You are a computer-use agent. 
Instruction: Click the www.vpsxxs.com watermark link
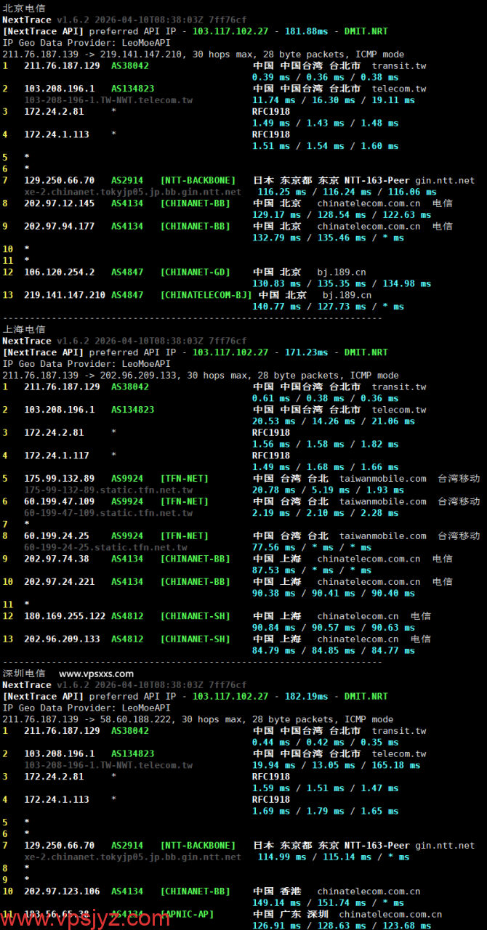[96, 674]
